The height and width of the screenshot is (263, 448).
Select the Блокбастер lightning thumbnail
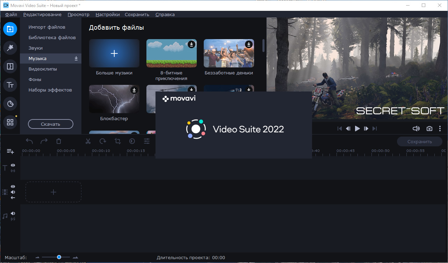[x=114, y=99]
